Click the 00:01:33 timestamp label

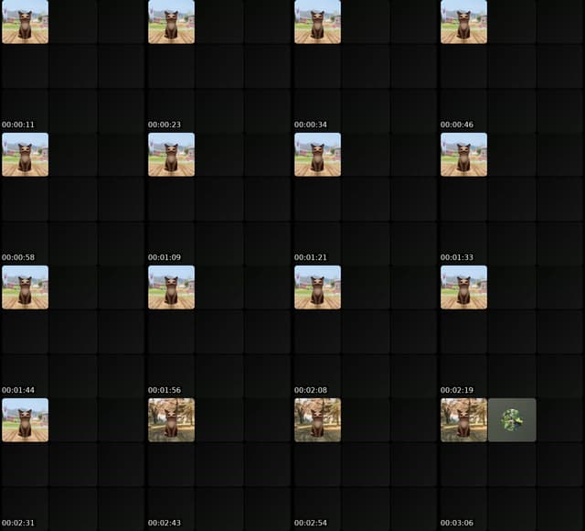point(457,257)
